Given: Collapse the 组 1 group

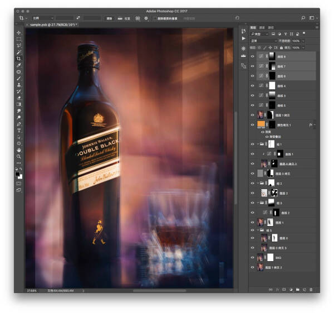Looking at the screenshot, I should (x=258, y=144).
